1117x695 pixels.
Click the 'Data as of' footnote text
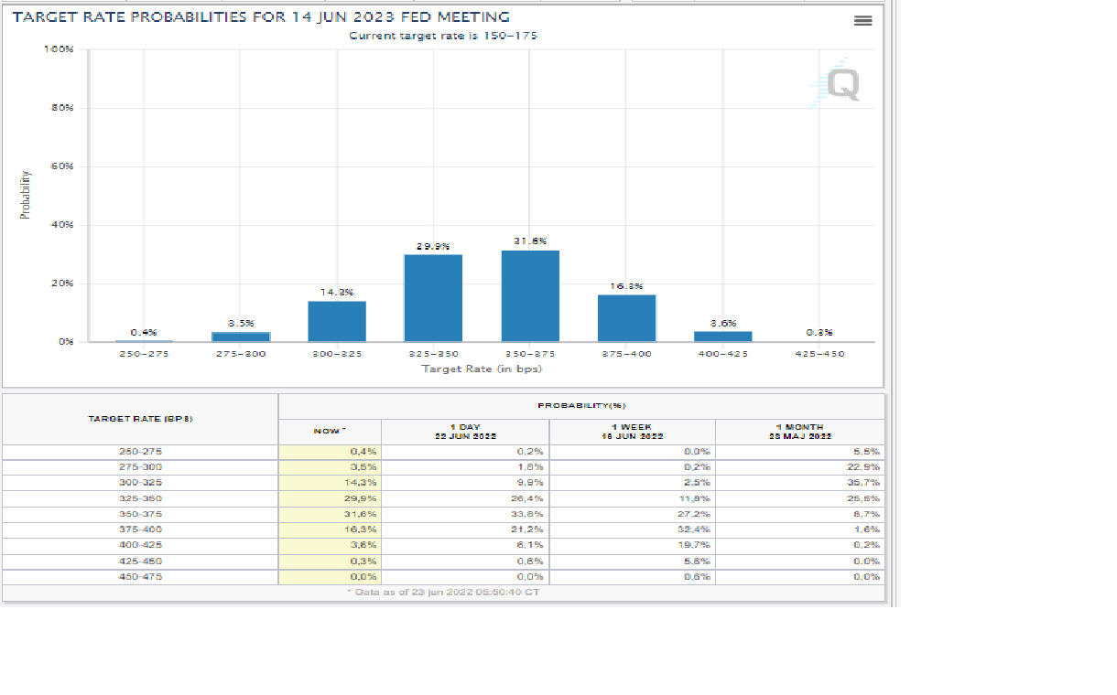pos(444,593)
